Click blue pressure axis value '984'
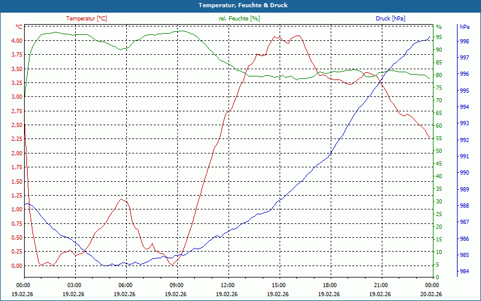This screenshot has height=301, width=481. (x=464, y=272)
